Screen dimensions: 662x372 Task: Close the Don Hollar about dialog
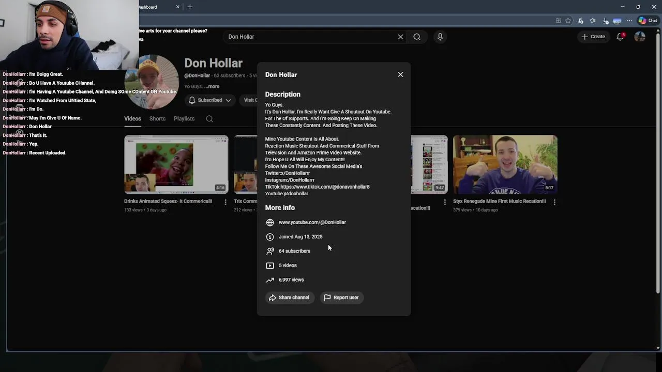(400, 74)
